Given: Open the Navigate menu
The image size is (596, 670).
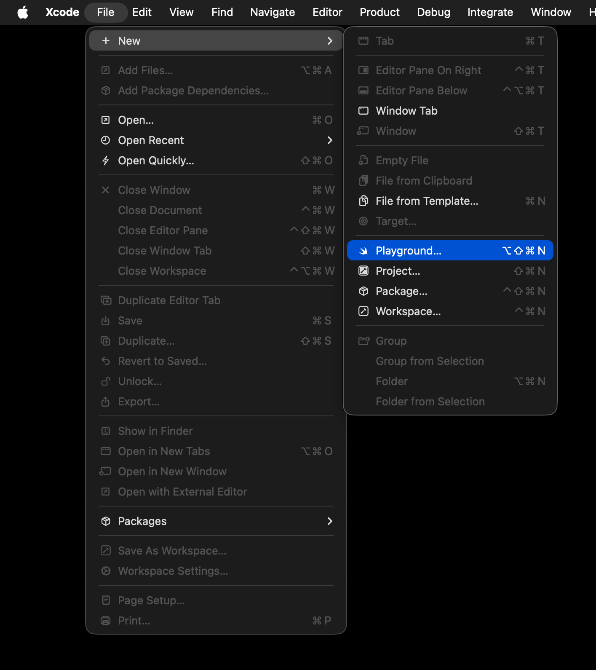Looking at the screenshot, I should [272, 12].
